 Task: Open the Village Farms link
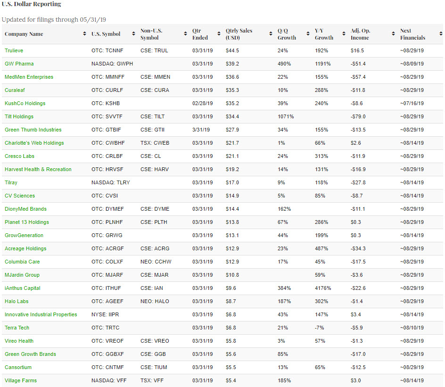[x=20, y=380]
